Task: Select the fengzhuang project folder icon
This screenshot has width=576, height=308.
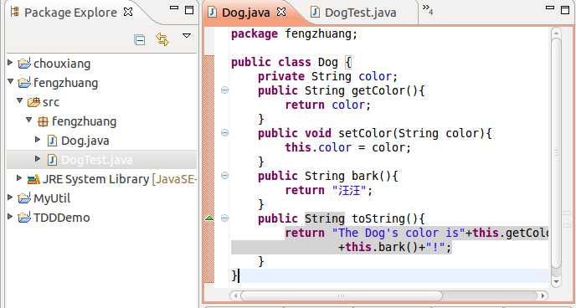Action: [x=24, y=83]
